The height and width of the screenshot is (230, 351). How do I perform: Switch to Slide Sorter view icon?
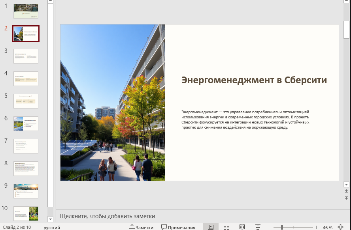pos(226,227)
